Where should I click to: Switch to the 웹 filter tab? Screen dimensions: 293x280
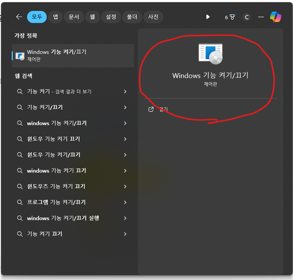93,17
